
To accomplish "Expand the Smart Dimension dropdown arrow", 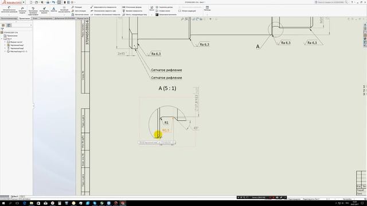I will click(x=9, y=15).
